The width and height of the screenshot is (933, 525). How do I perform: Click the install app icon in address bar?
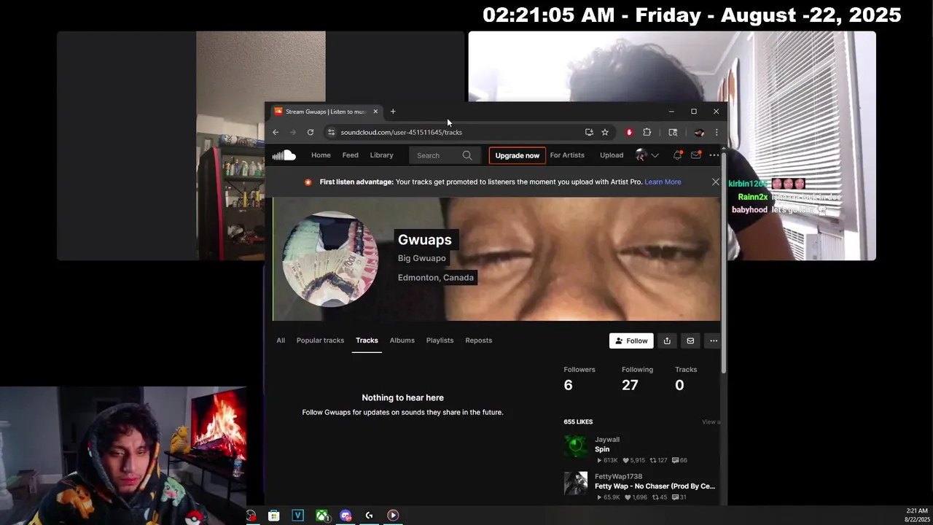click(589, 132)
